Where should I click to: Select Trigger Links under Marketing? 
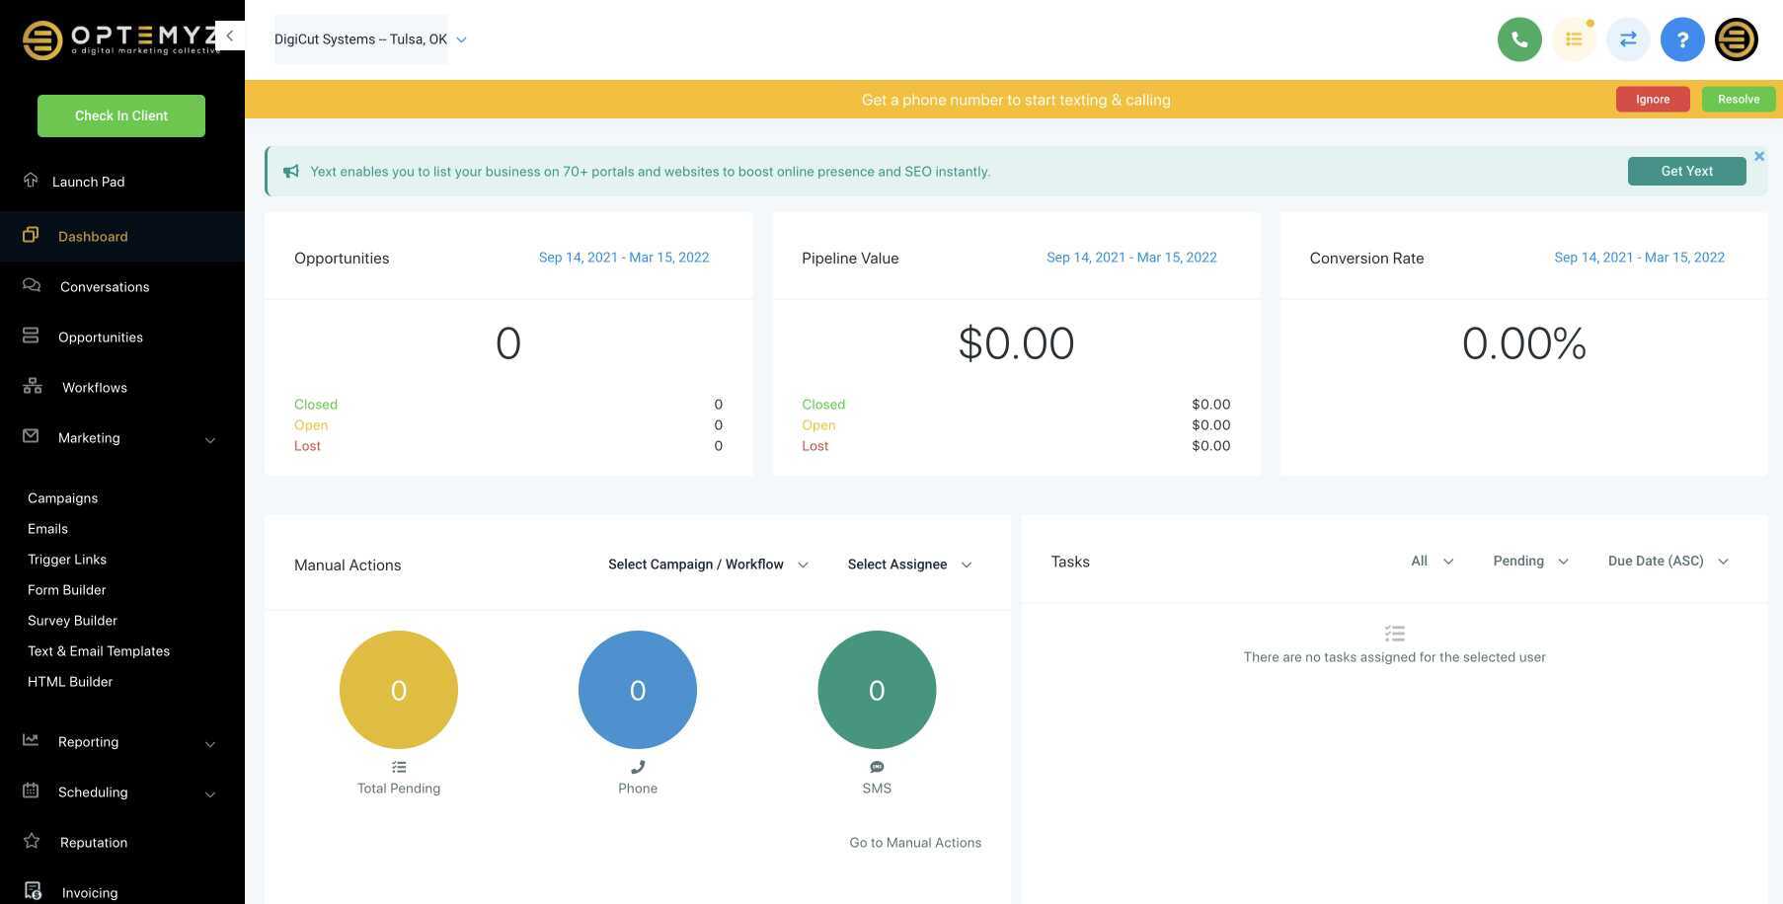pyautogui.click(x=67, y=559)
